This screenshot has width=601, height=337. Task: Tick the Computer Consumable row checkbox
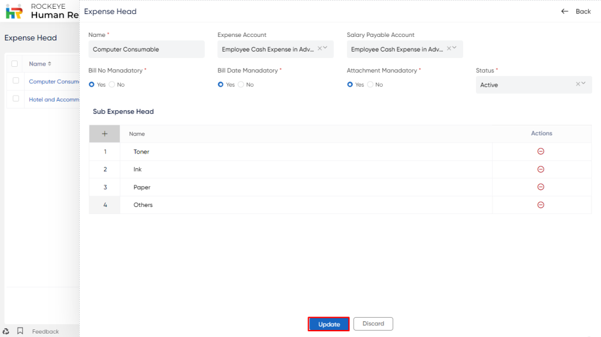(16, 81)
